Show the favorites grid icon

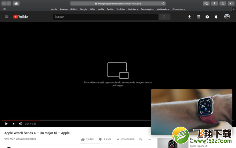point(4,9)
